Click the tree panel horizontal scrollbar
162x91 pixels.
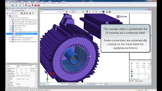click(x=22, y=63)
